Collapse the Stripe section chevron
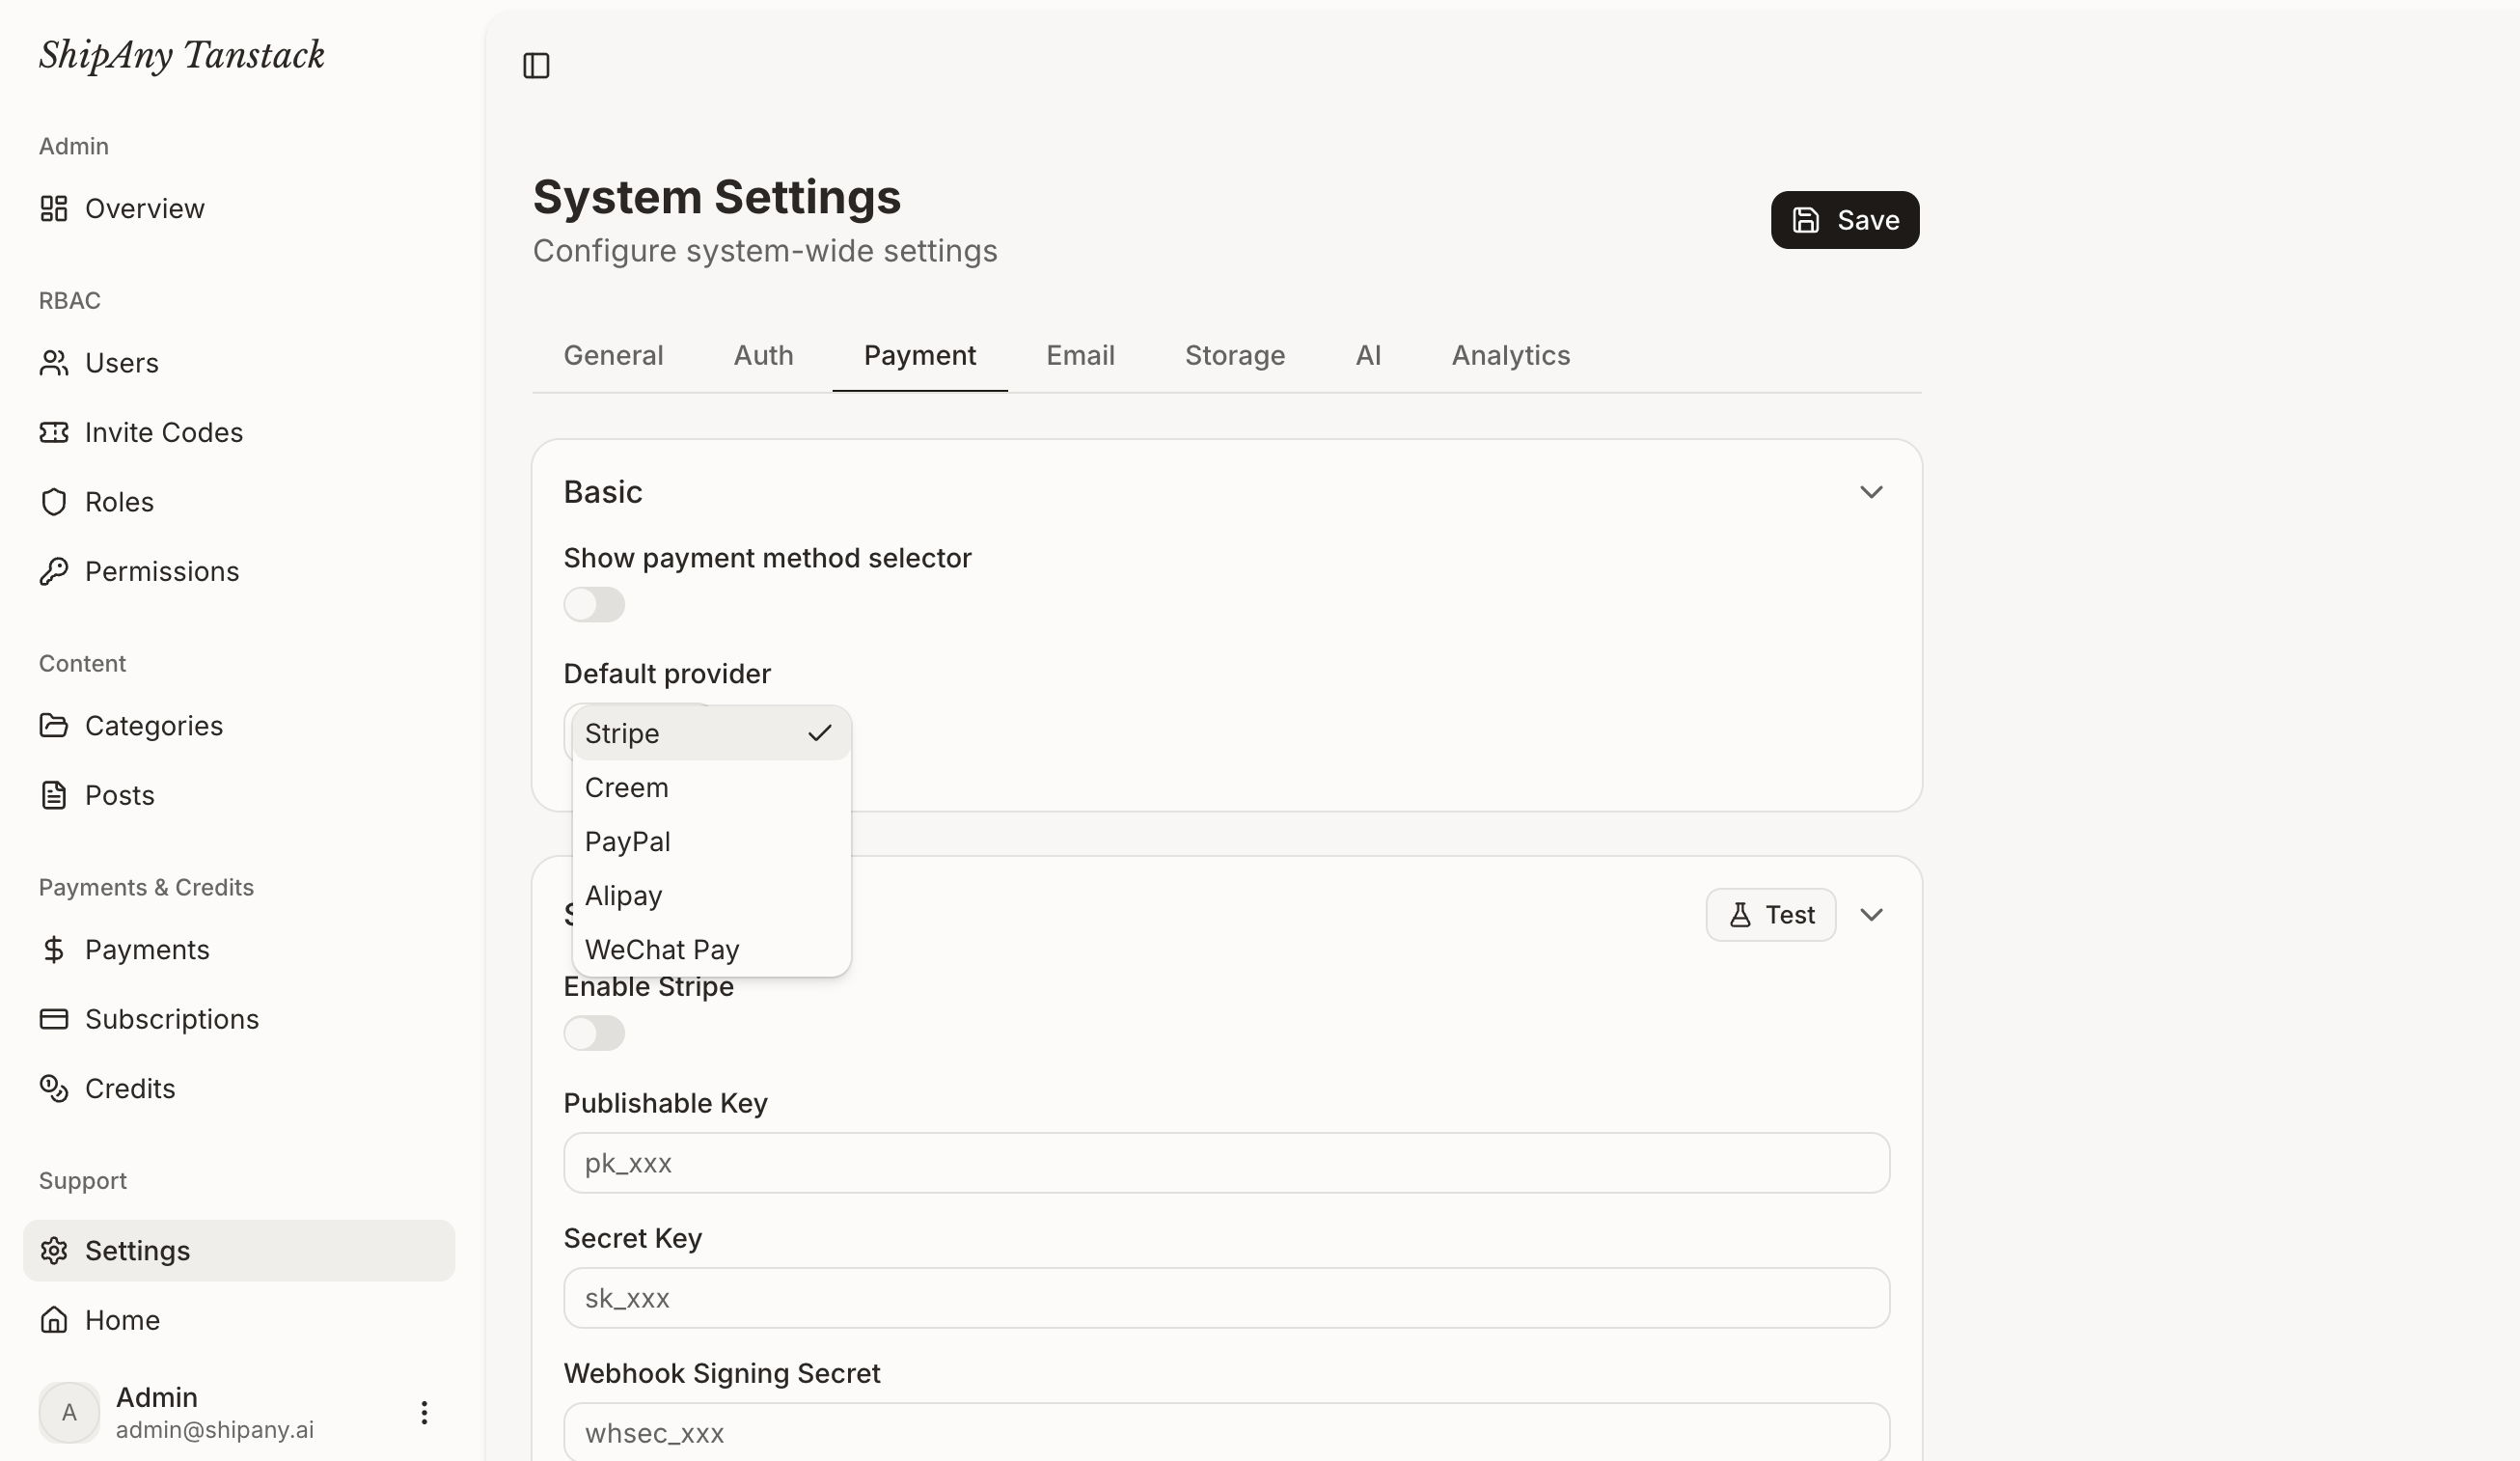 [x=1871, y=914]
